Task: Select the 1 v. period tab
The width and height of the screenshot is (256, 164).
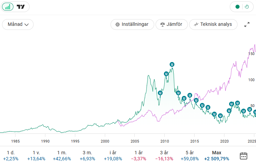Action: 36,156
